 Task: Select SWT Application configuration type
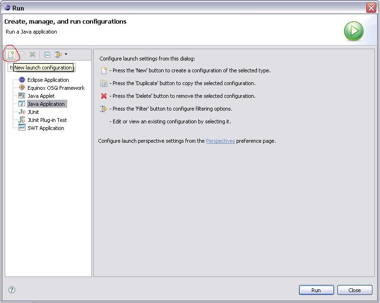(x=46, y=128)
